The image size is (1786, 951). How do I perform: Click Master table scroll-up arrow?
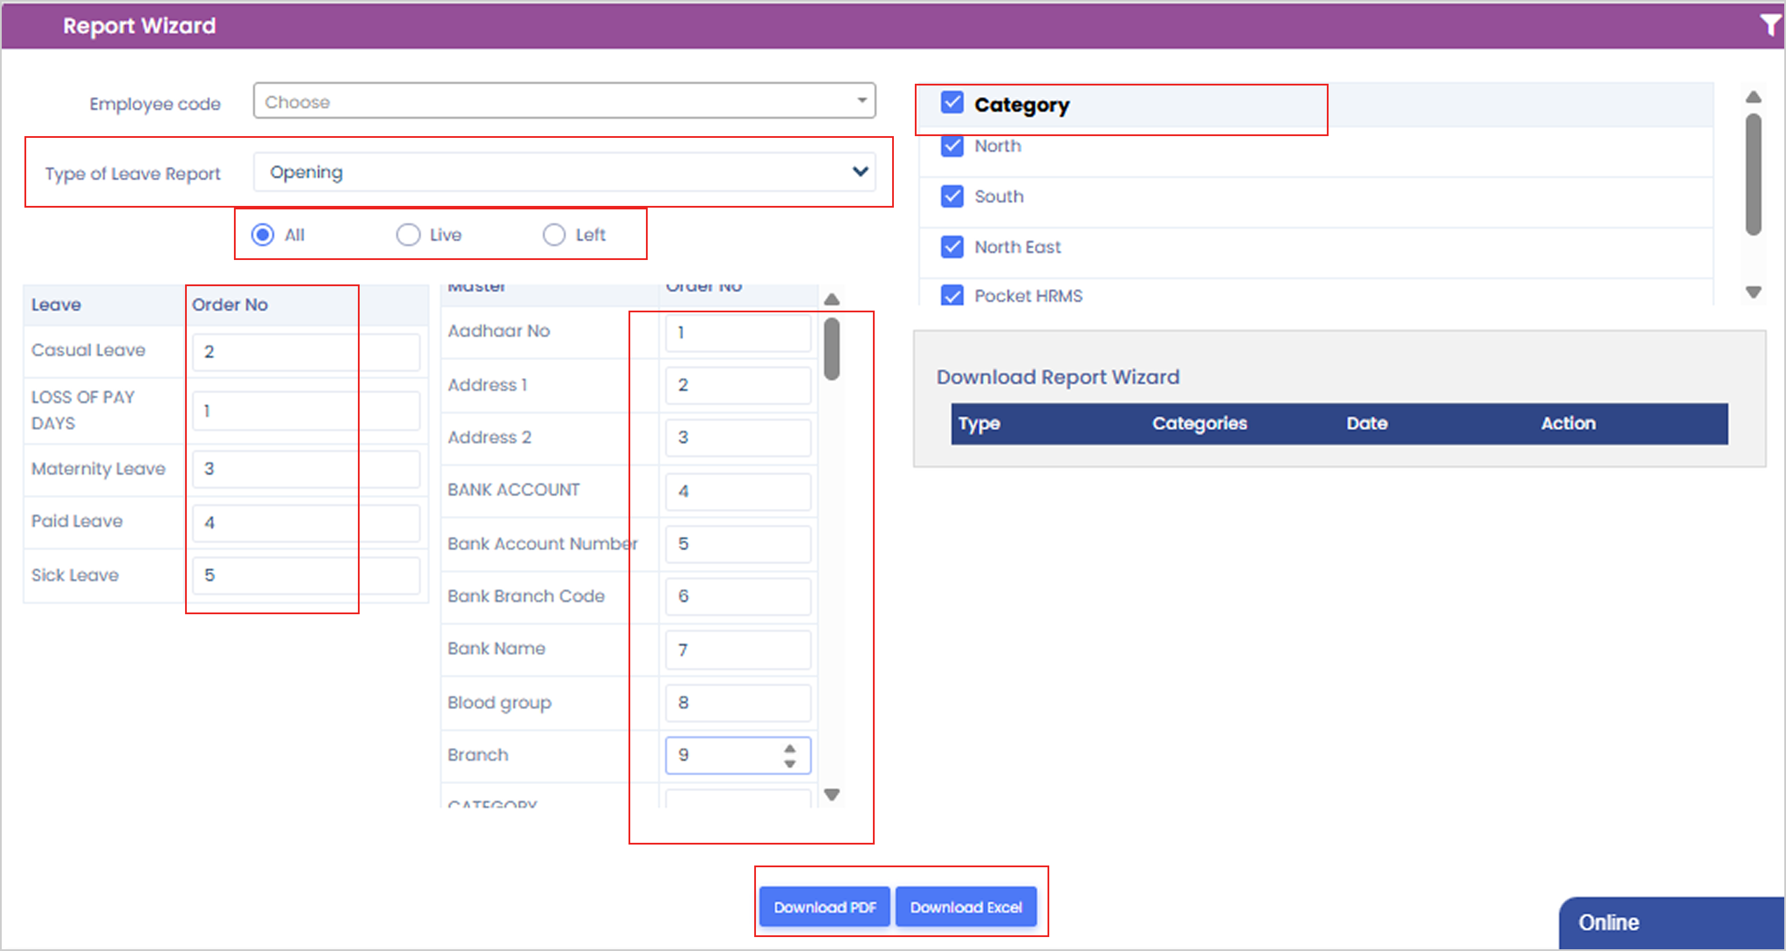(832, 300)
